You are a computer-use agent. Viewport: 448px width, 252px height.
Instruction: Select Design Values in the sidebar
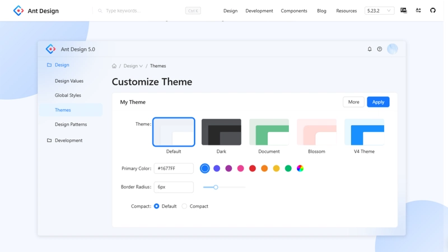[69, 81]
